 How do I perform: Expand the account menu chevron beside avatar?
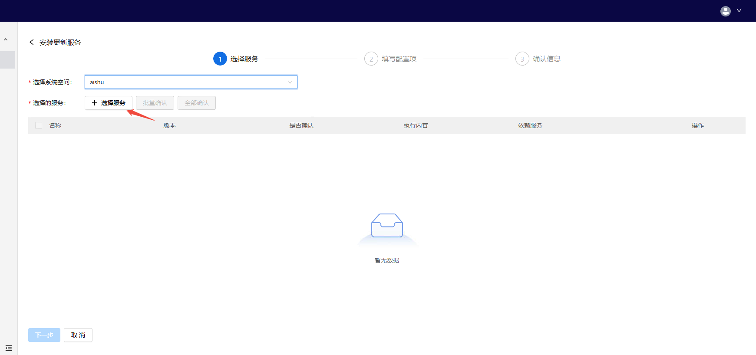pyautogui.click(x=739, y=10)
